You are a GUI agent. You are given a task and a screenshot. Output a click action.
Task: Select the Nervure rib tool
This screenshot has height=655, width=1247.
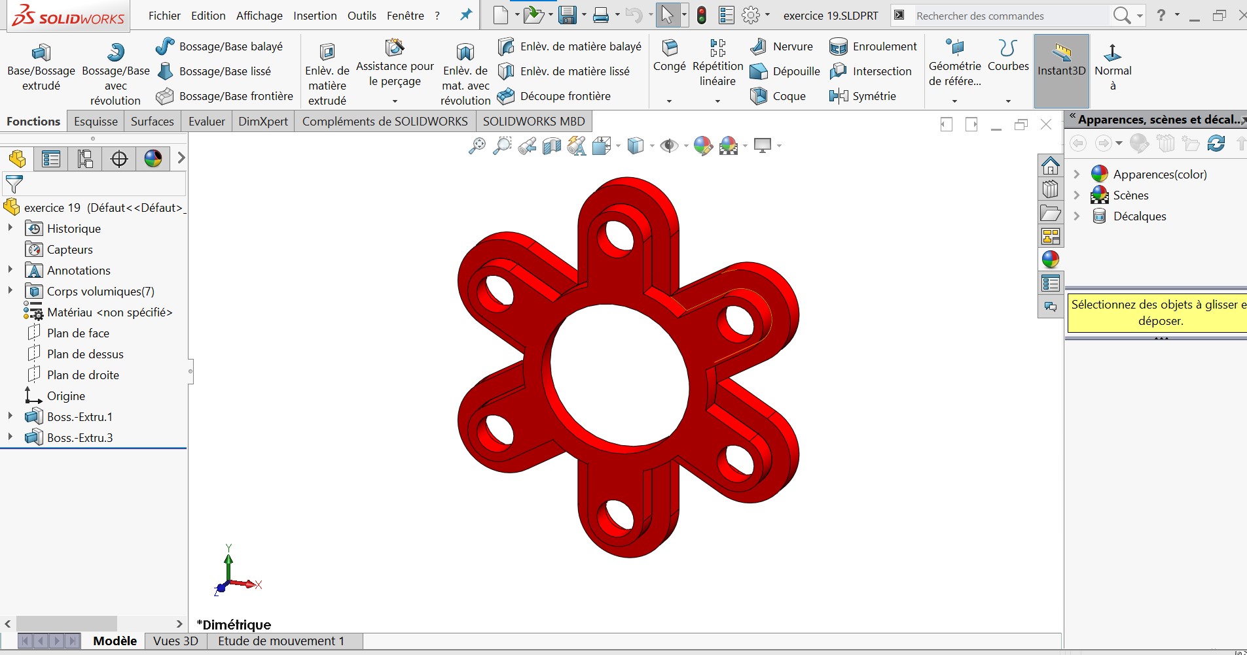point(782,46)
